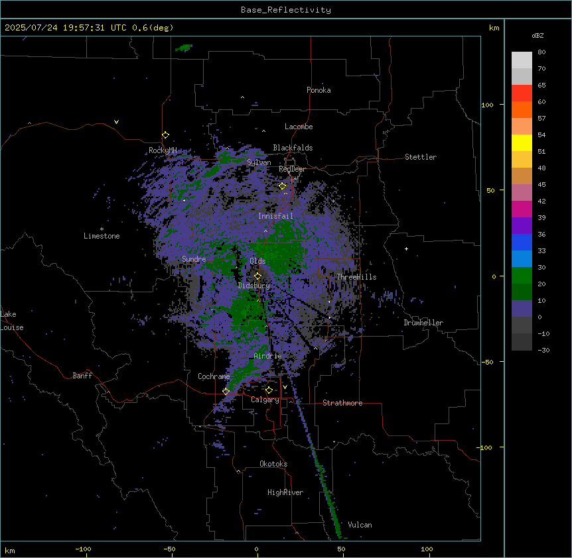This screenshot has width=572, height=558.
Task: Click the ThreeHills label
Action: click(x=356, y=277)
